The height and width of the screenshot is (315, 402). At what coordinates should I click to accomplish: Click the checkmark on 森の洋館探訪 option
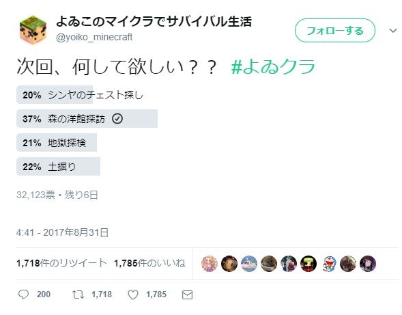117,119
